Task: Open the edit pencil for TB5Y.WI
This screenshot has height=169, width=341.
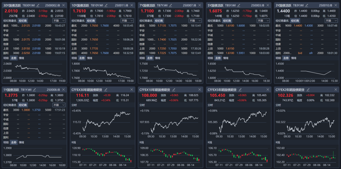Action: tap(239, 5)
